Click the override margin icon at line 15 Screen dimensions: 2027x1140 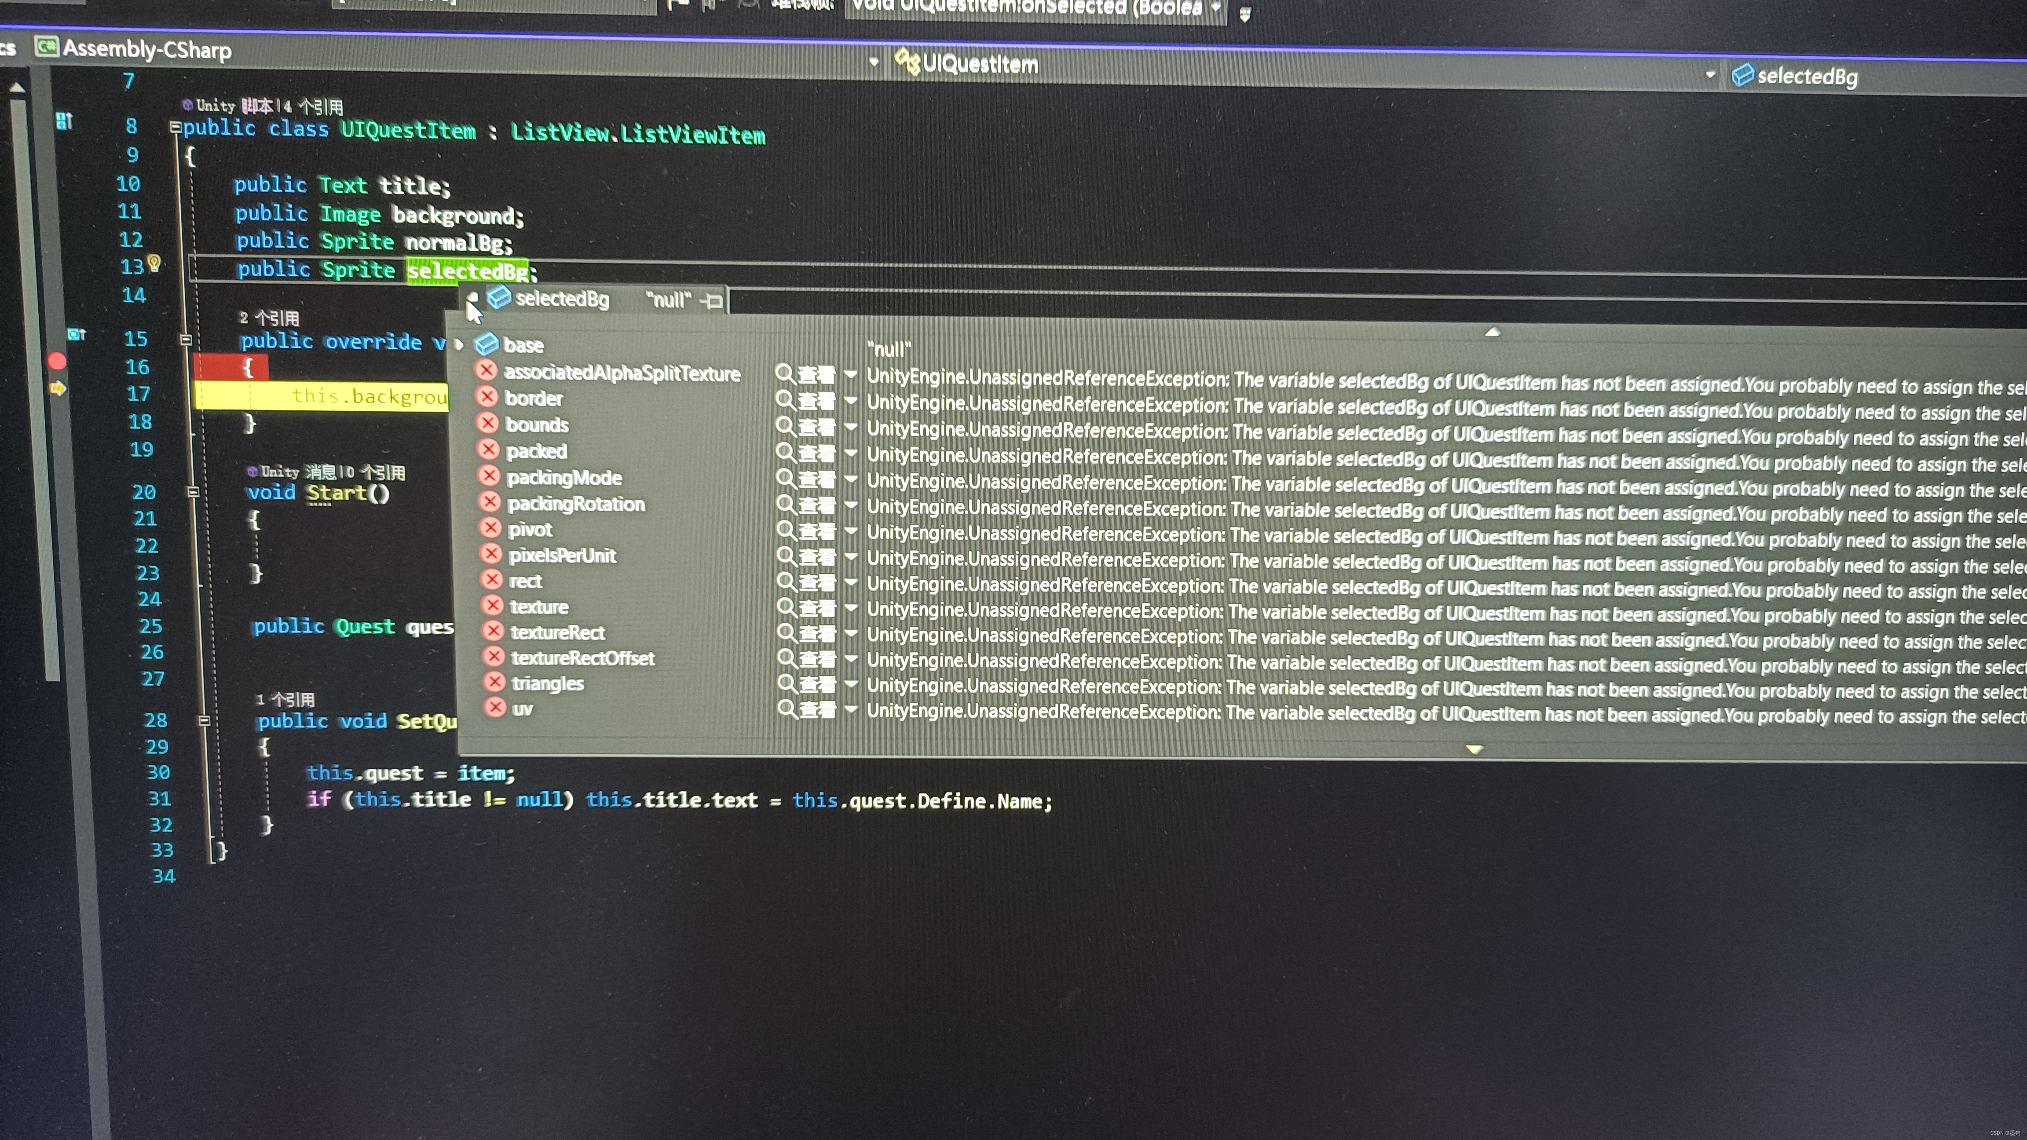[x=77, y=334]
